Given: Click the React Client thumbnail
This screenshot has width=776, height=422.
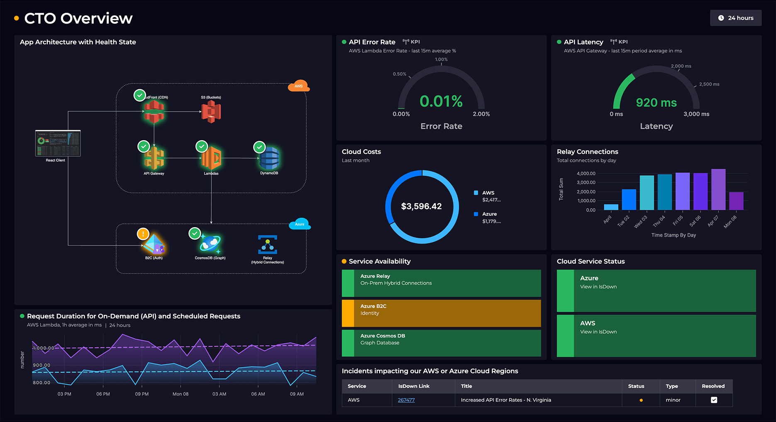Looking at the screenshot, I should [x=58, y=143].
